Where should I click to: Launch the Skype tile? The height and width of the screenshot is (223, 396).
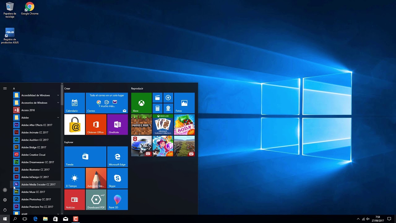tap(117, 178)
